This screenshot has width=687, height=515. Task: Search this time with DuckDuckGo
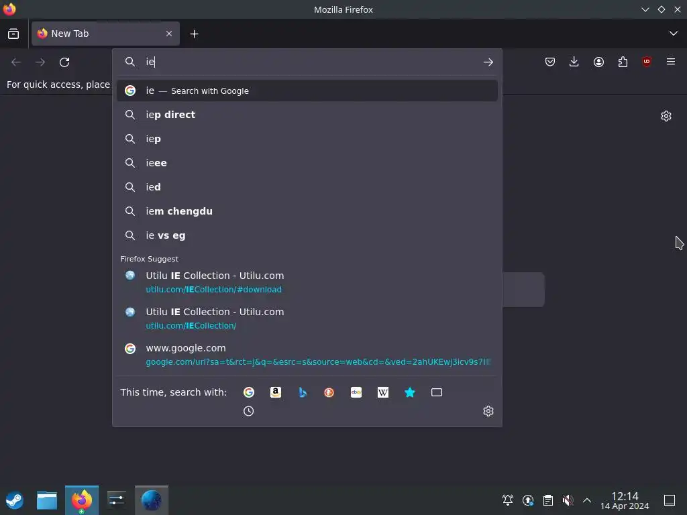(329, 392)
